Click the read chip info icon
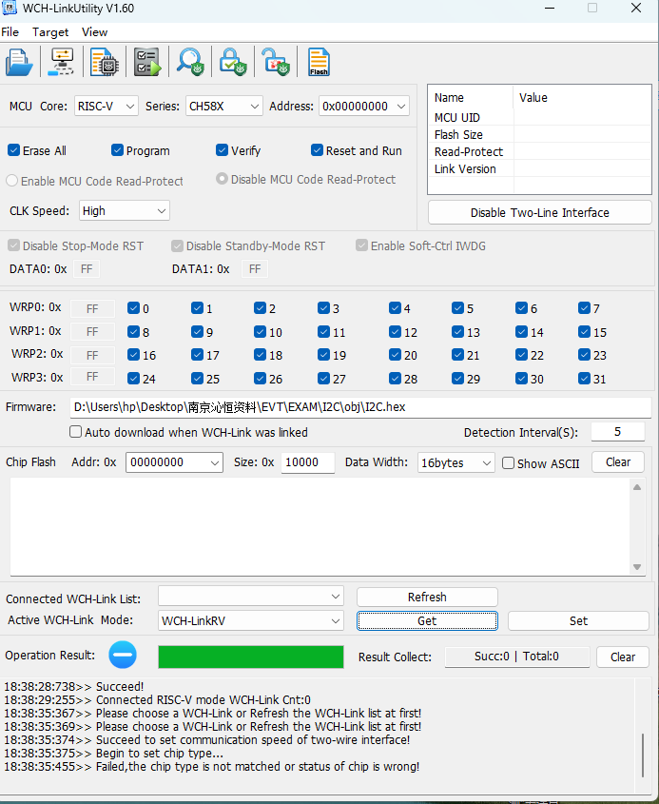659x804 pixels. (104, 63)
